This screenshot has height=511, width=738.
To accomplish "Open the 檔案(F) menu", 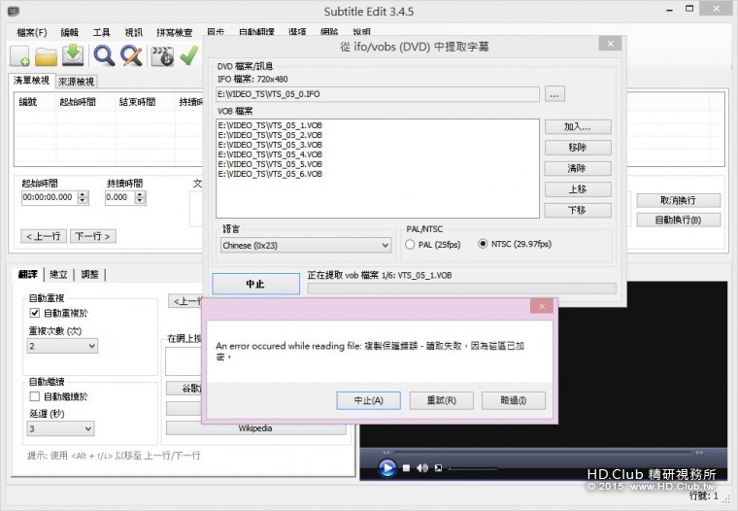I will click(x=32, y=32).
